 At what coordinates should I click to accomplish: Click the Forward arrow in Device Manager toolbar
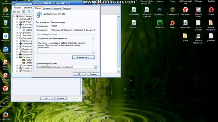[18, 12]
